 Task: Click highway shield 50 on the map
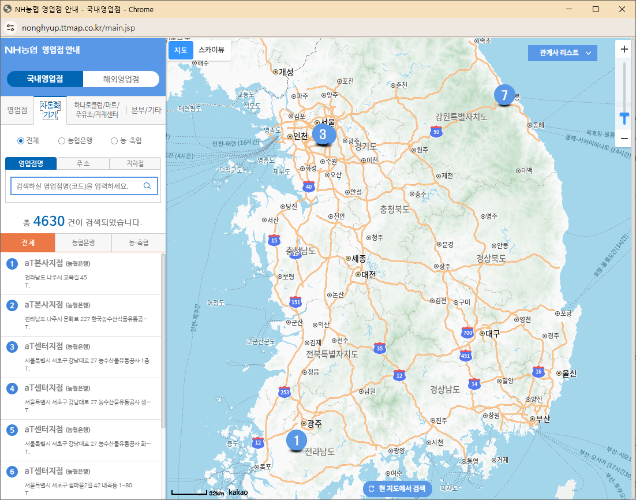(436, 132)
